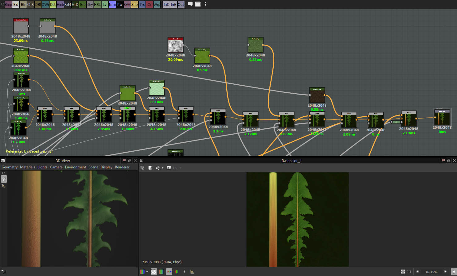
Task: Add Directional Warp node via DWr
Action: [x=46, y=4]
